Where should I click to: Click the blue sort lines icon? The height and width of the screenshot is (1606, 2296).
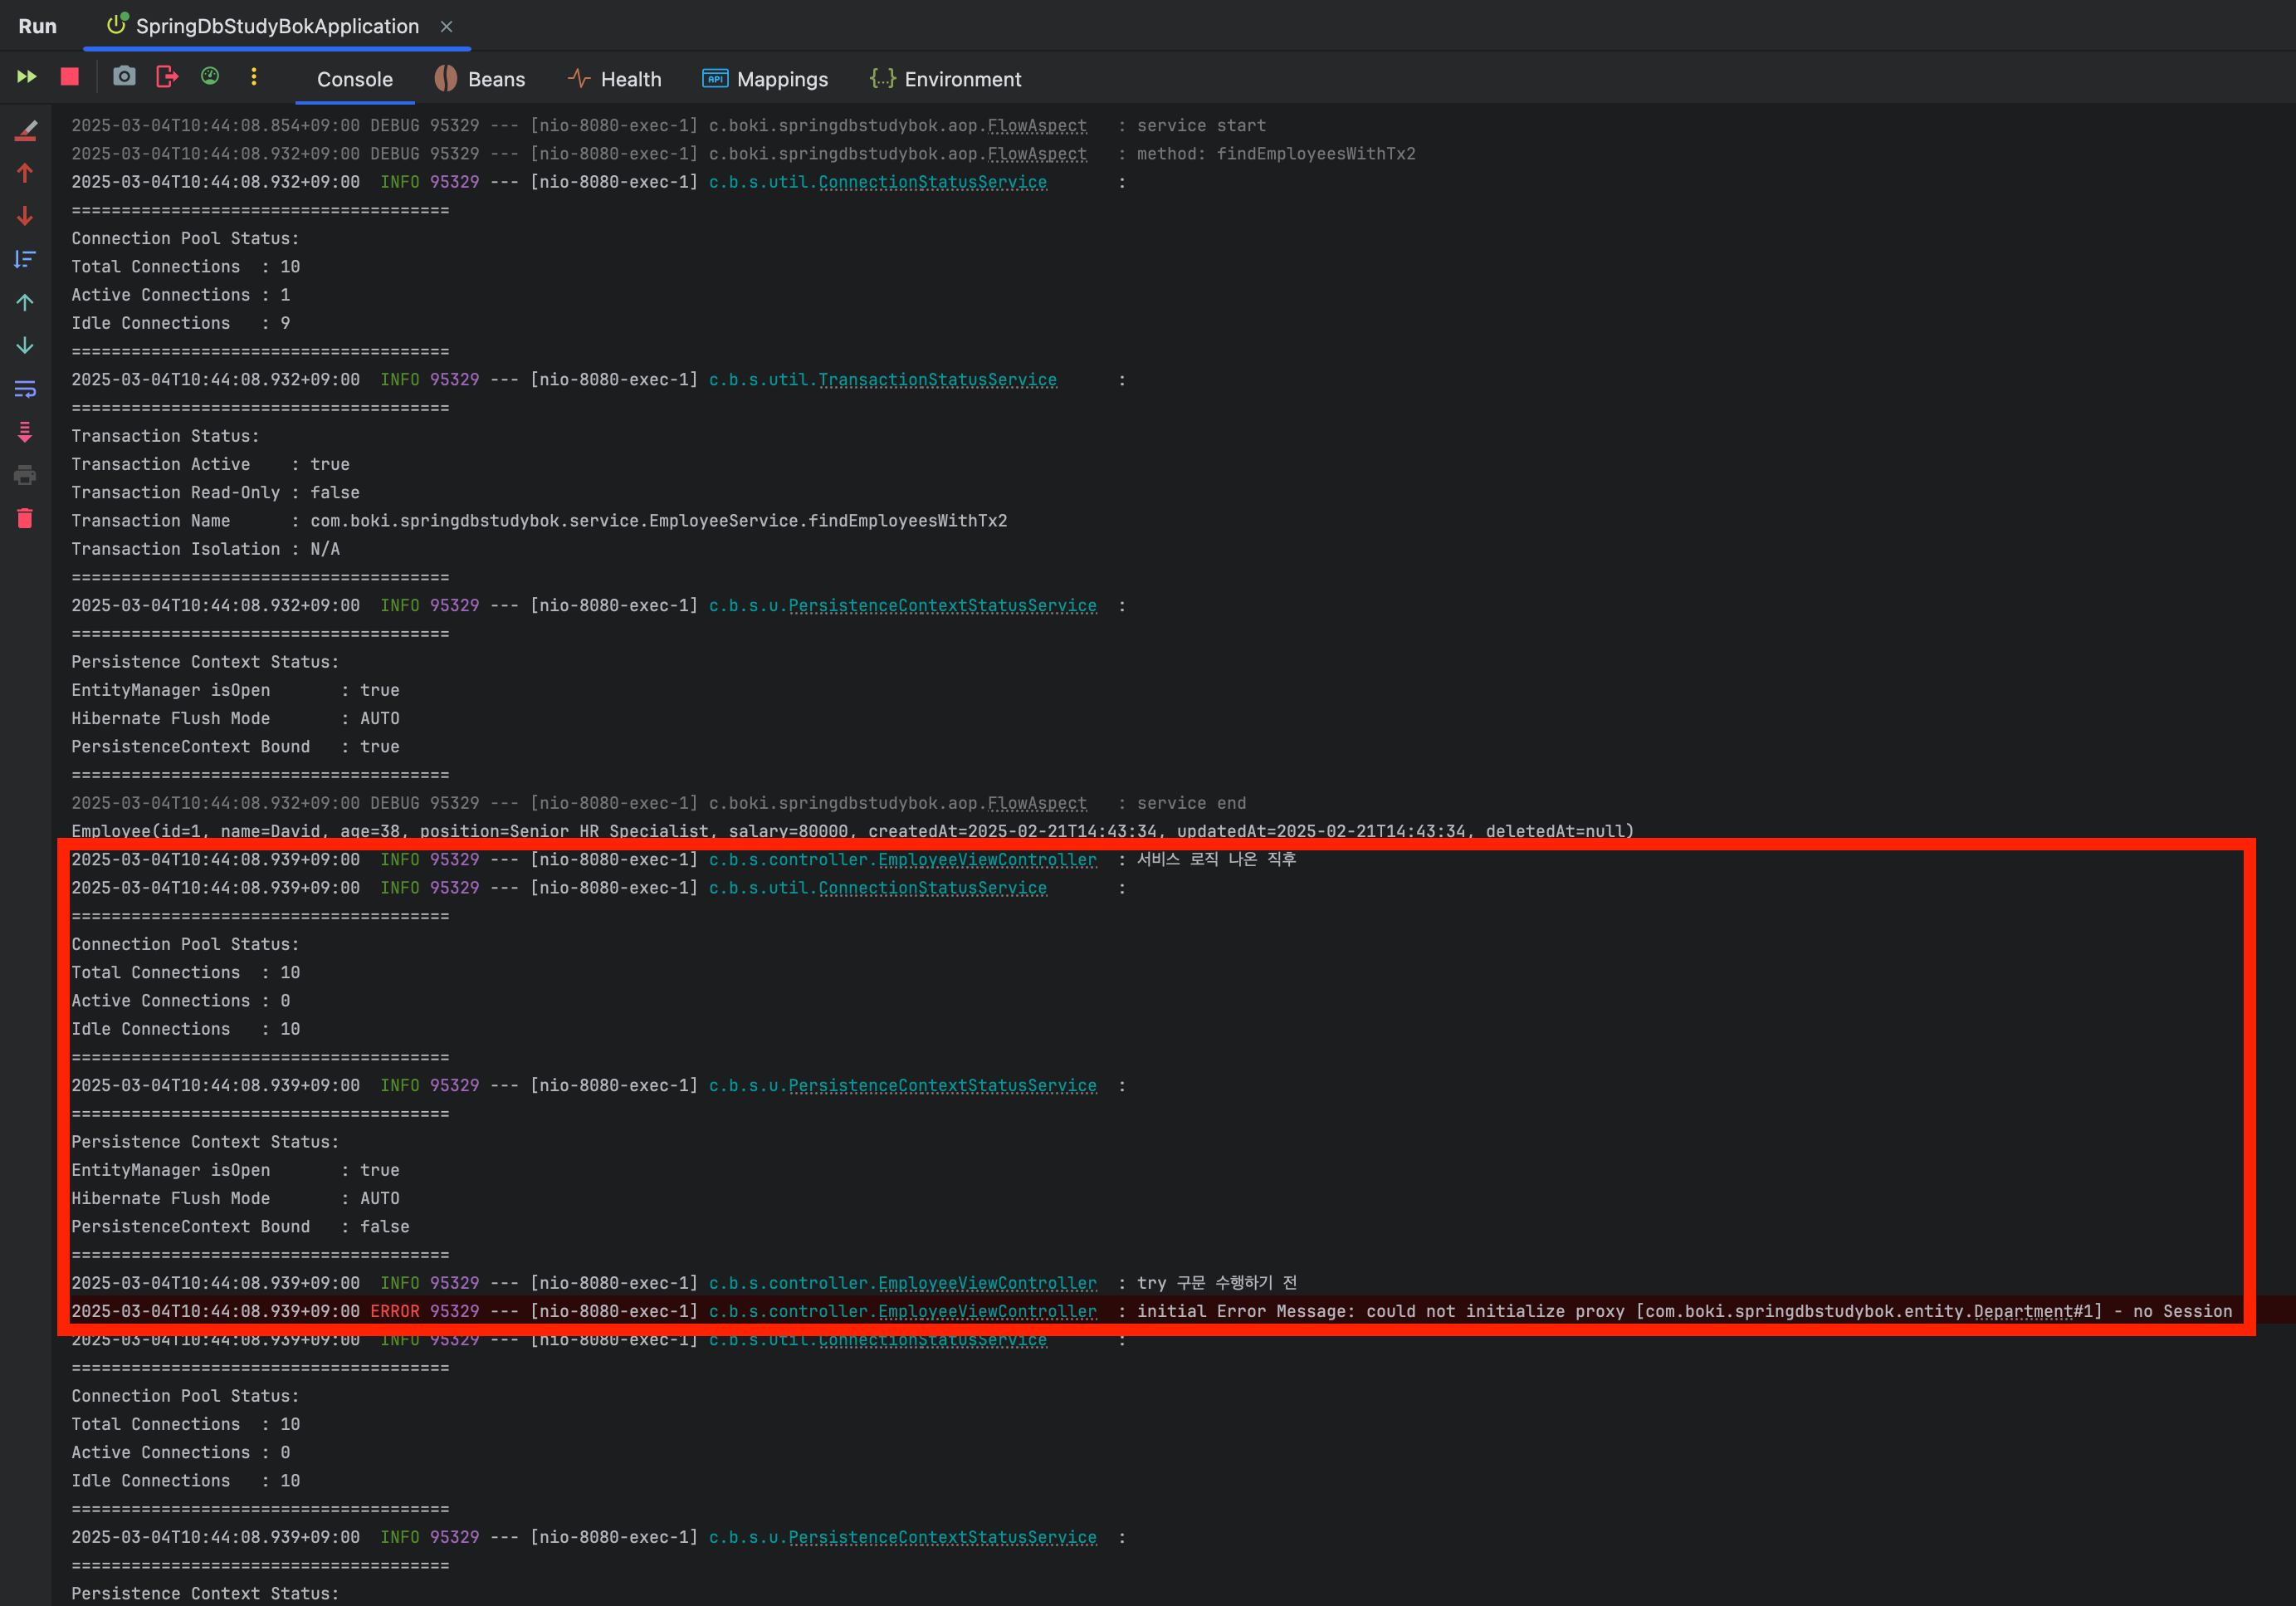[26, 259]
